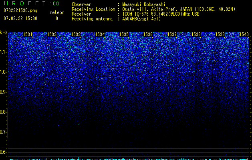The width and height of the screenshot is (252, 160).
Task: Click the Receiving Location label
Action: (93, 9)
